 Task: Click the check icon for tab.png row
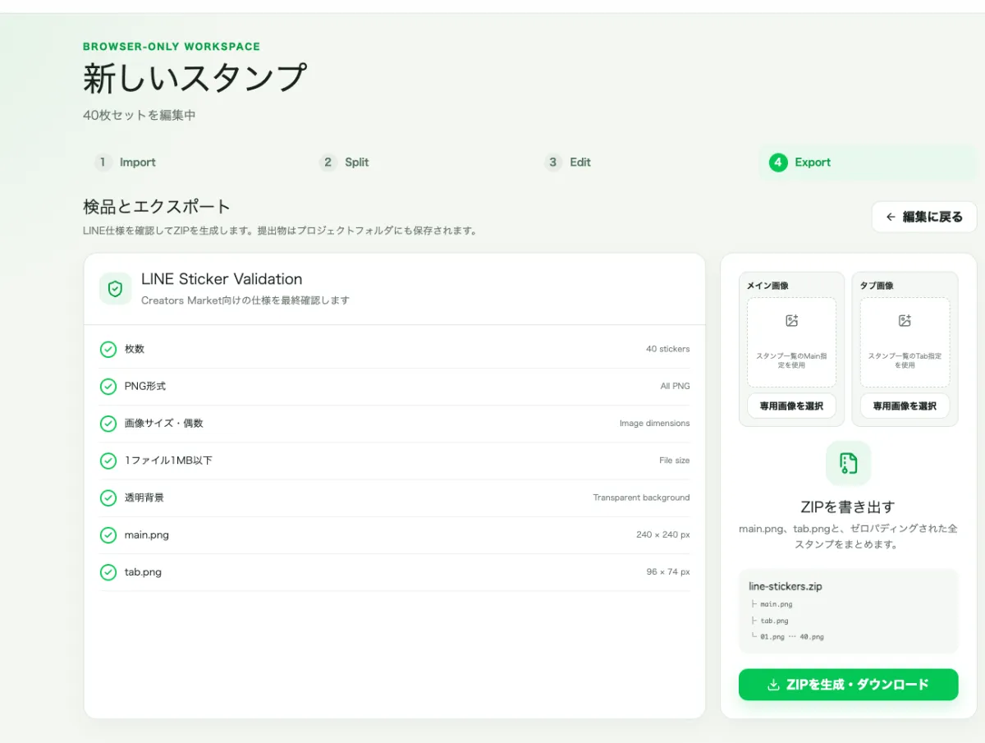(108, 572)
